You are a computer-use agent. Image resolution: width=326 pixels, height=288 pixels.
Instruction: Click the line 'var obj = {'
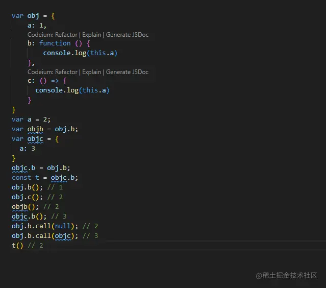coord(33,16)
